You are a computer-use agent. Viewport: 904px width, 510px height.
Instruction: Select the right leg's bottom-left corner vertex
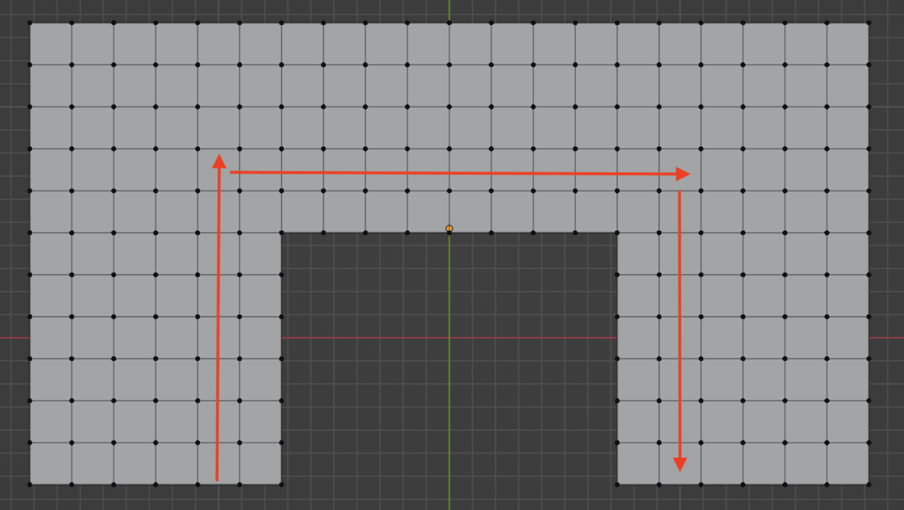617,485
